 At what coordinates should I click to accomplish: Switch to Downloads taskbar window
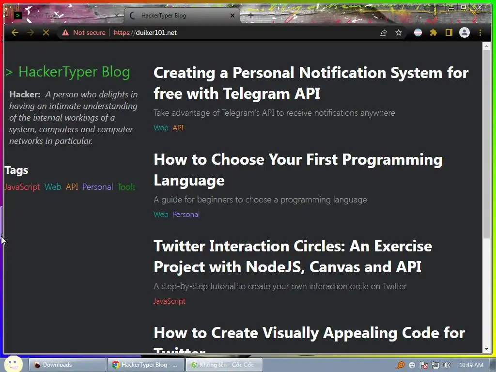point(67,365)
